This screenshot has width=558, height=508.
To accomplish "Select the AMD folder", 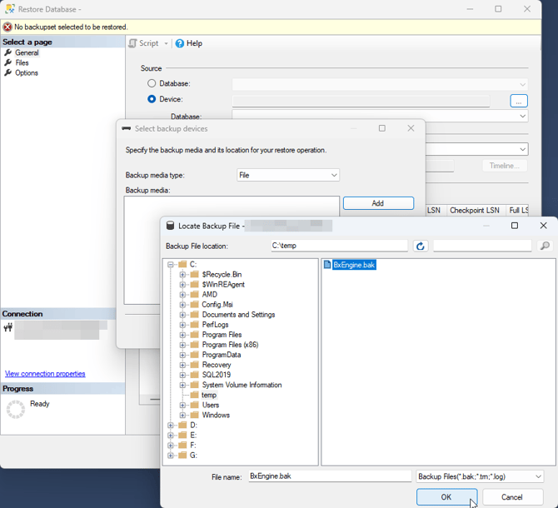I will click(209, 295).
